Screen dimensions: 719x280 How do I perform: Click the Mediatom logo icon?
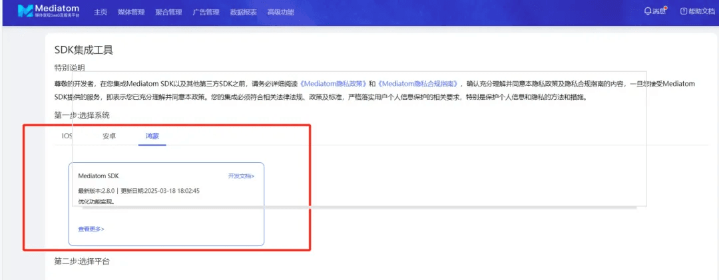(26, 11)
